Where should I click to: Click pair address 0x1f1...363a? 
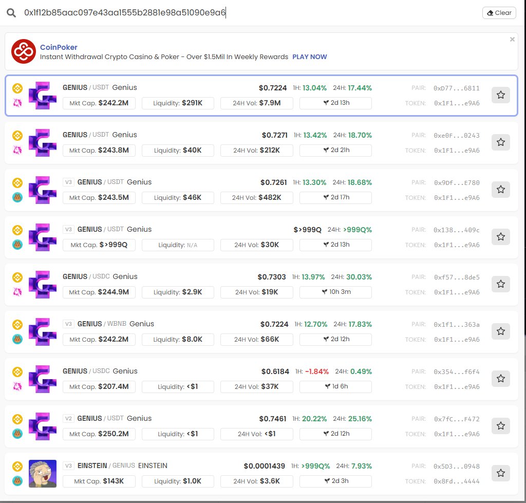click(x=456, y=325)
